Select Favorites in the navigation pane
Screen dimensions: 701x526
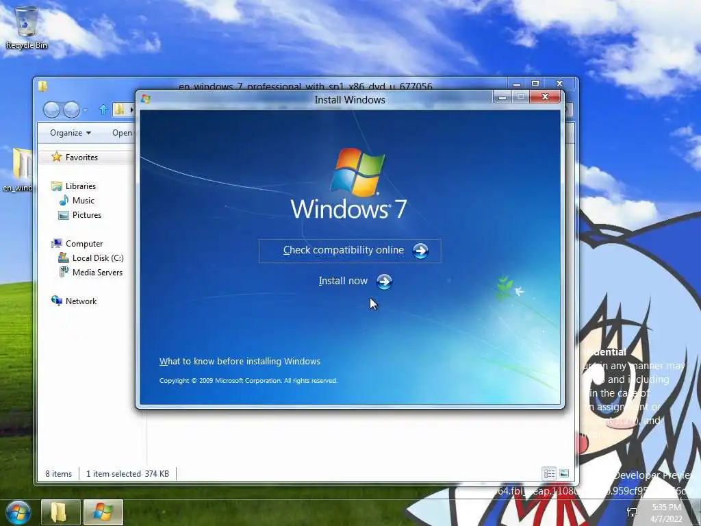(x=81, y=158)
